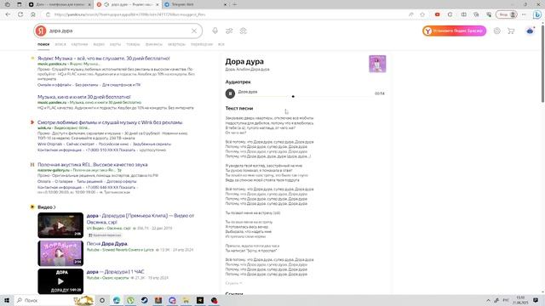
Task: Show hidden system tray icons
Action: click(488, 300)
